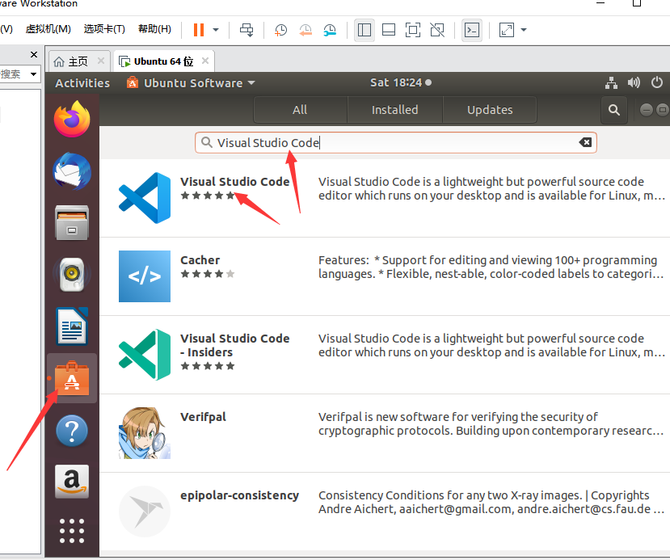Click Cacher's star rating
Image resolution: width=670 pixels, height=560 pixels.
(x=208, y=274)
